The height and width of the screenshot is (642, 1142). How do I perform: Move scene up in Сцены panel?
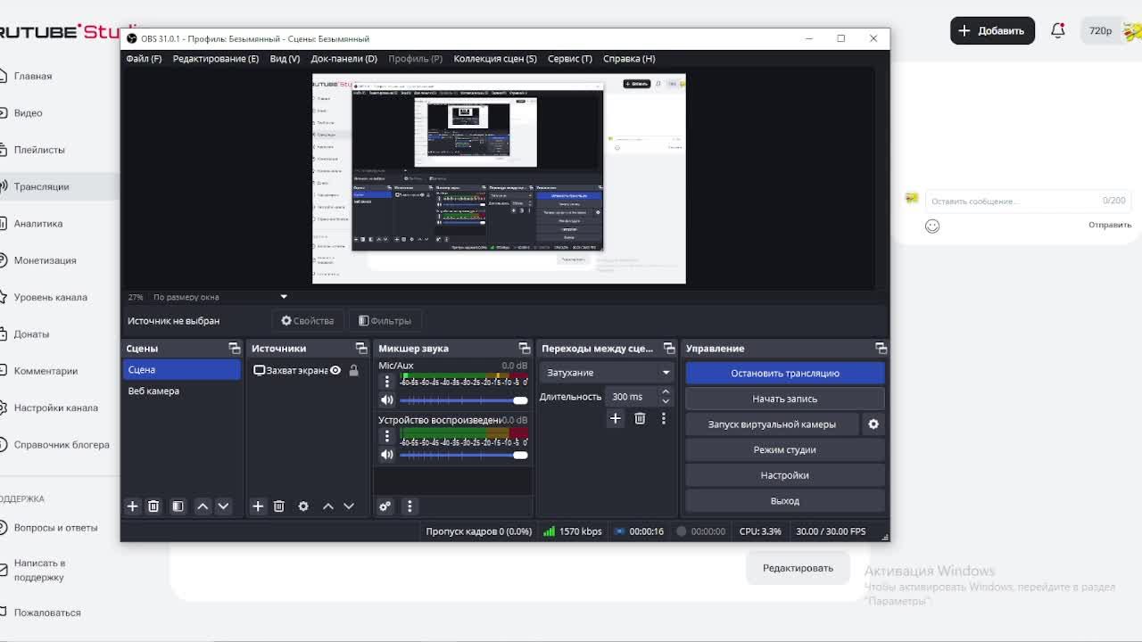click(203, 506)
